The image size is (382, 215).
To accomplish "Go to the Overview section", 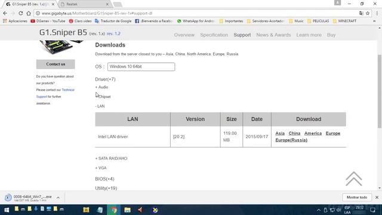I will (184, 35).
